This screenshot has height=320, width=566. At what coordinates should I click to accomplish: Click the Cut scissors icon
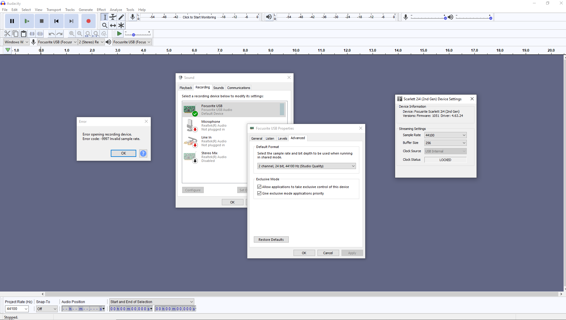click(x=7, y=34)
